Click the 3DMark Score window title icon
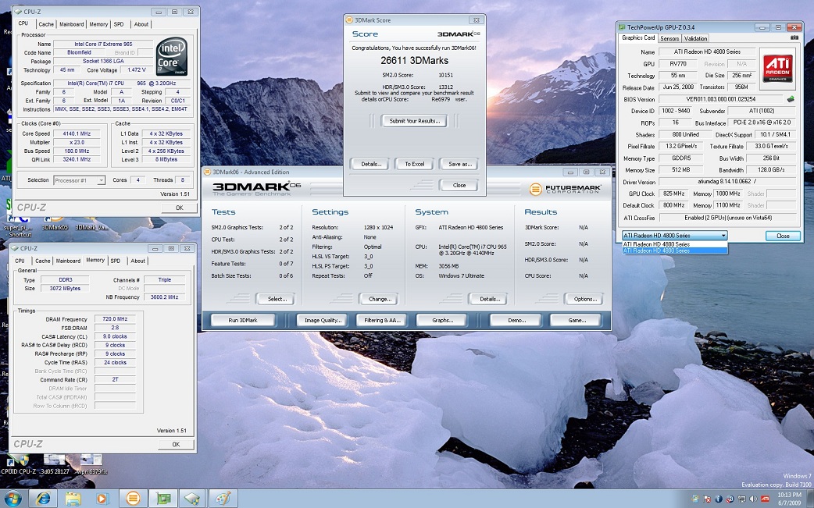 pos(349,20)
